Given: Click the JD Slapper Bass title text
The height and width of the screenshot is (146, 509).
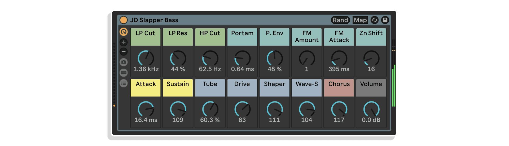Looking at the screenshot, I should pyautogui.click(x=154, y=20).
